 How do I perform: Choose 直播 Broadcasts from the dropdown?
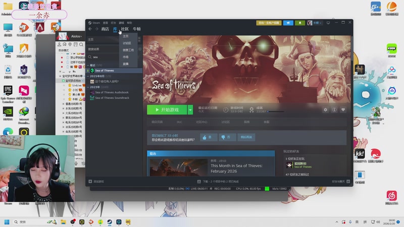pyautogui.click(x=125, y=64)
